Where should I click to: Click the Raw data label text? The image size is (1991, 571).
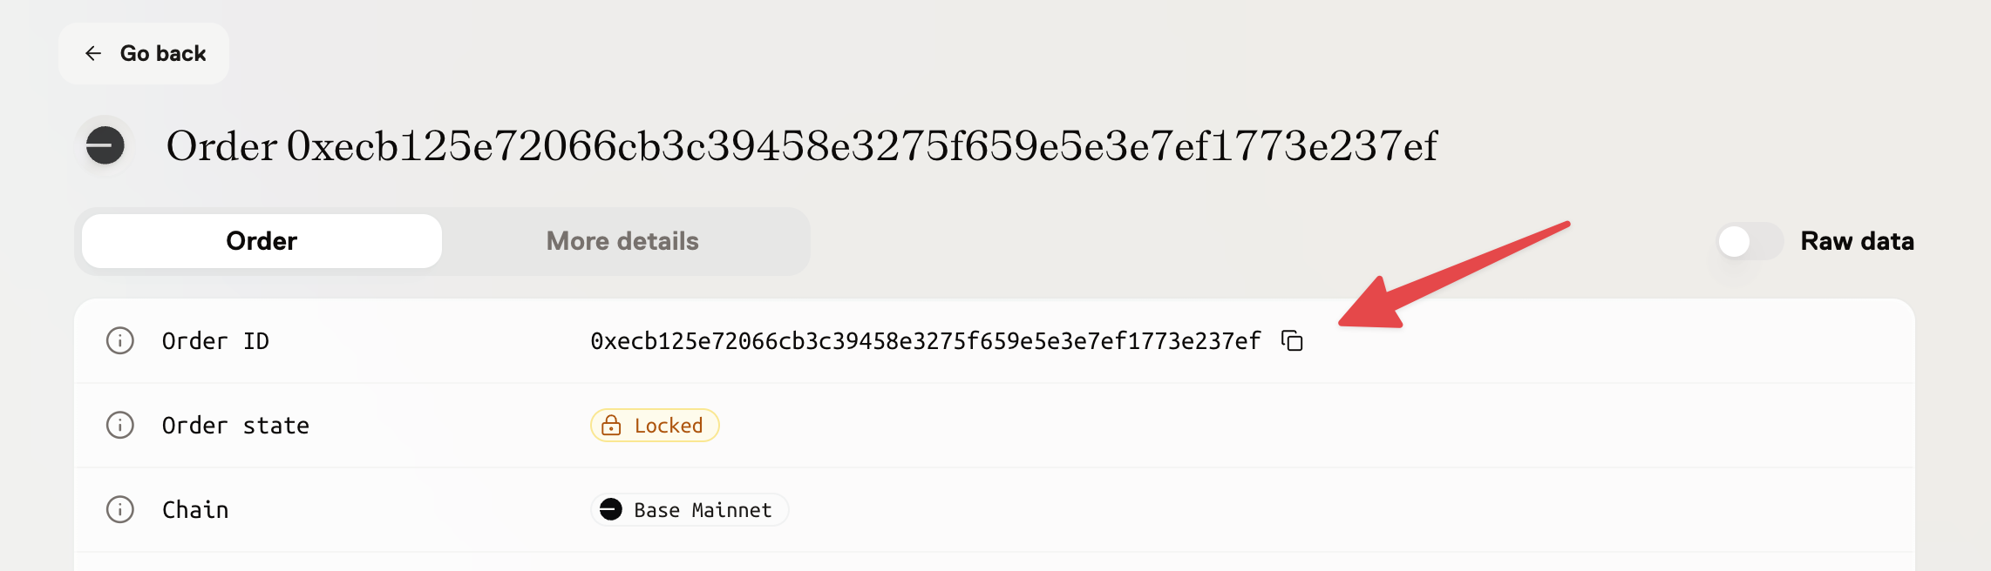1857,241
